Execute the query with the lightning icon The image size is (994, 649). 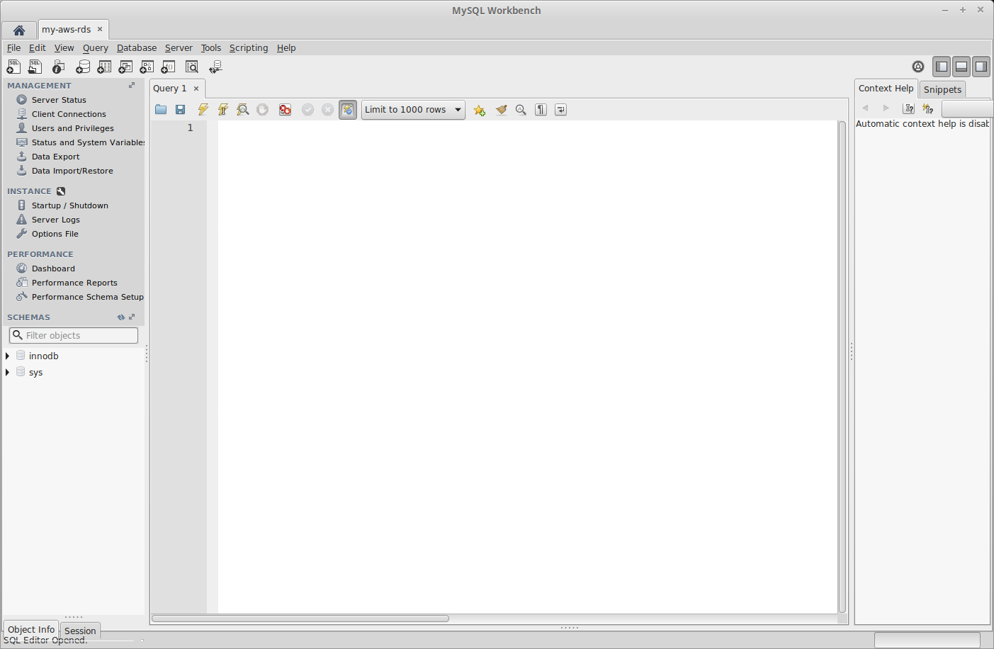coord(203,110)
